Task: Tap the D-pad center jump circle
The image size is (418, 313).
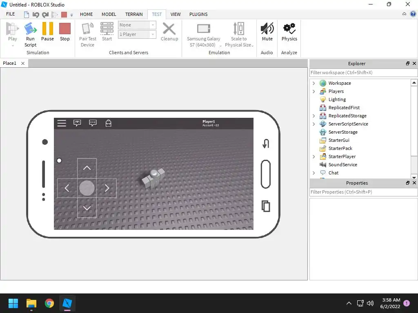Action: (87, 188)
